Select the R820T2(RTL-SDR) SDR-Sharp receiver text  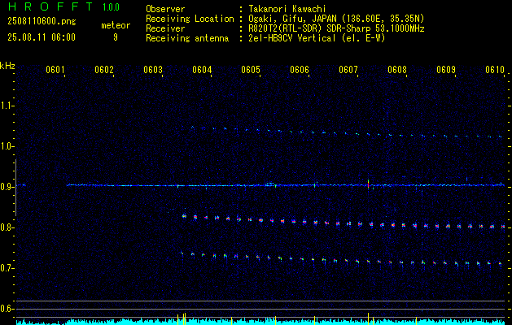pos(336,28)
